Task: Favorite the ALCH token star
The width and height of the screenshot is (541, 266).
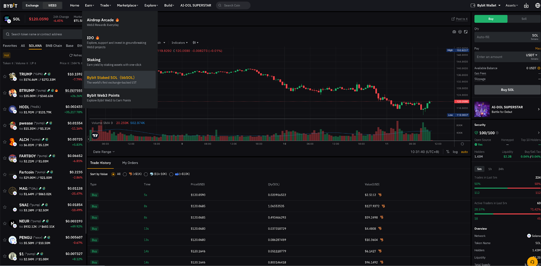Action: [5, 142]
